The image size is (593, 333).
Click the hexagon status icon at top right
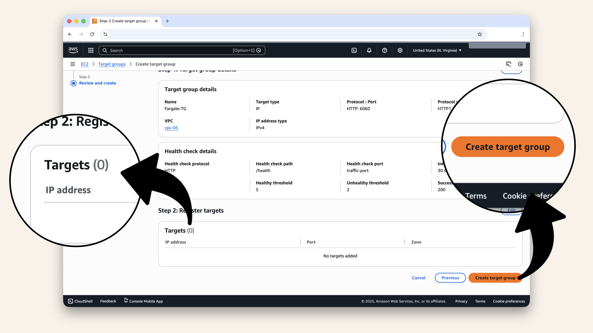click(x=520, y=64)
